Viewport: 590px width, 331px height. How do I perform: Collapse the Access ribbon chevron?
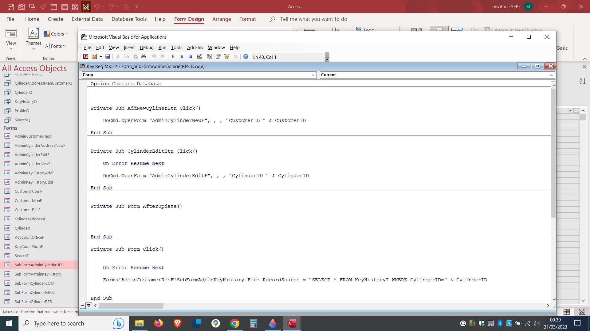click(x=584, y=59)
